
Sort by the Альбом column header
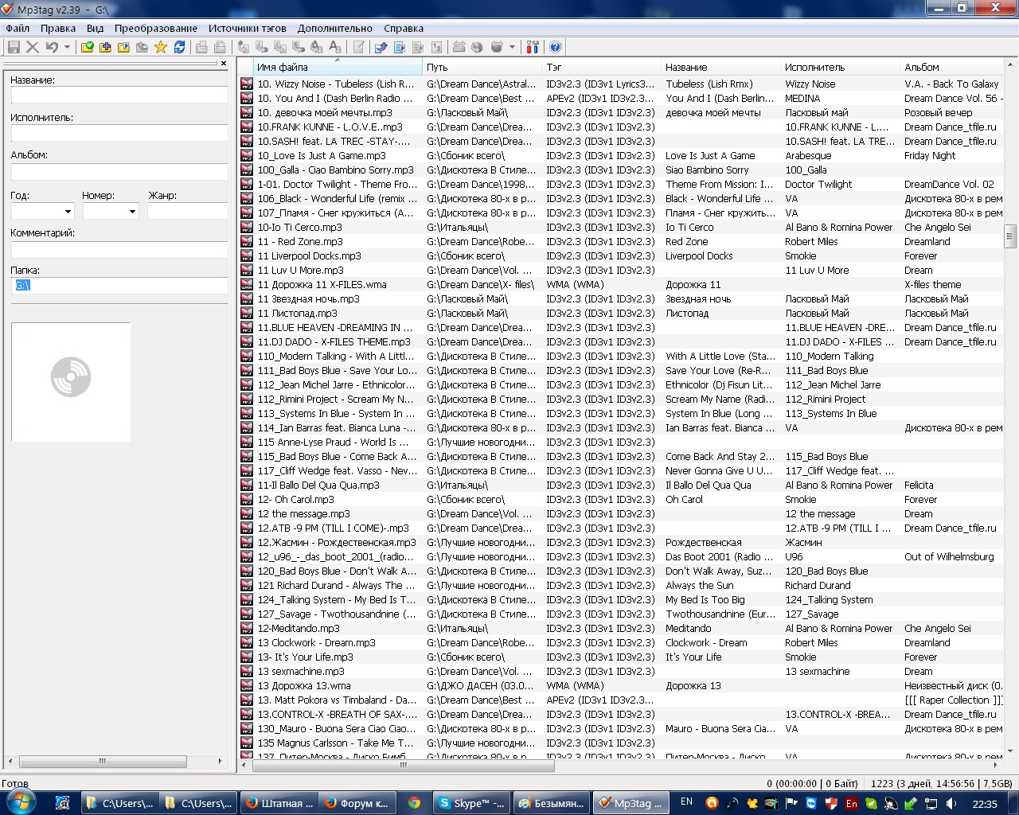[x=952, y=68]
